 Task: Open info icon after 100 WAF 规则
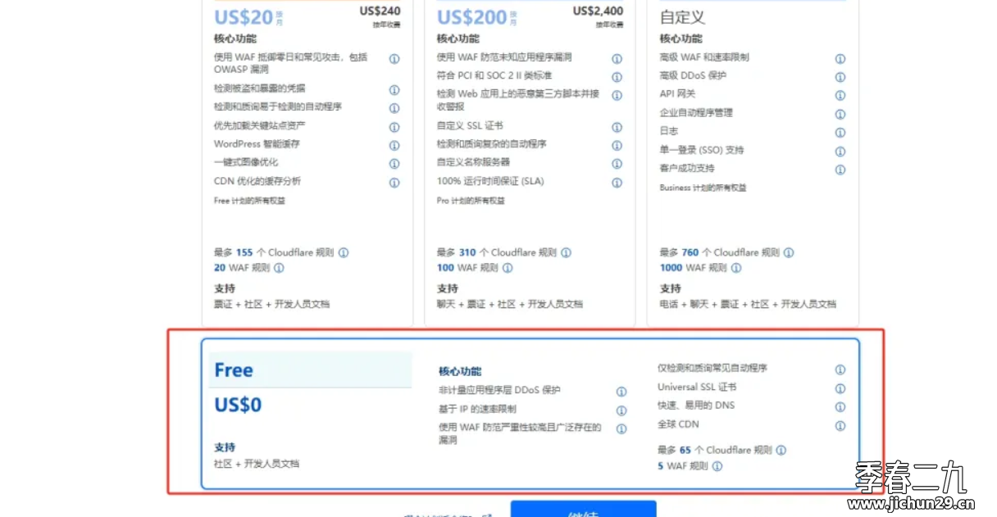click(508, 268)
